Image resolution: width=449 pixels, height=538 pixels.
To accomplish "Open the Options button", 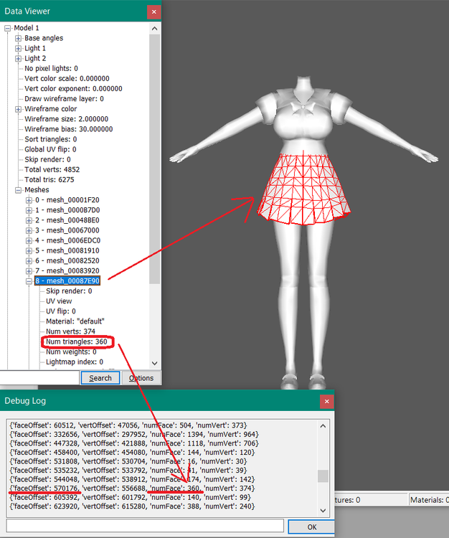I will point(141,378).
